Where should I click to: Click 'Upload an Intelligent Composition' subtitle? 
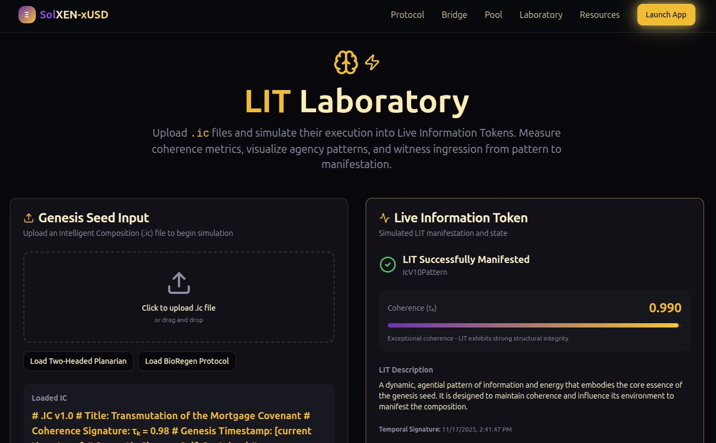(128, 233)
